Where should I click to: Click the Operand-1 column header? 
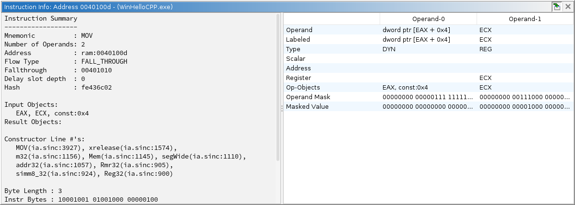point(525,19)
